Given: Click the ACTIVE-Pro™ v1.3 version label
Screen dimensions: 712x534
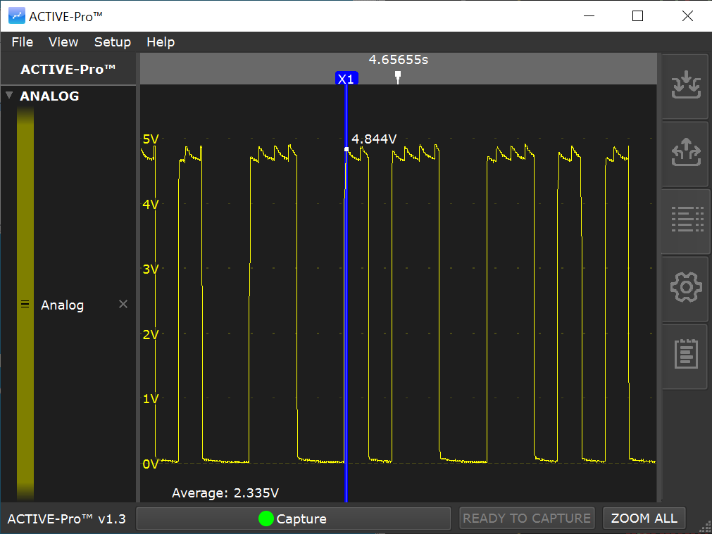Looking at the screenshot, I should click(x=66, y=519).
